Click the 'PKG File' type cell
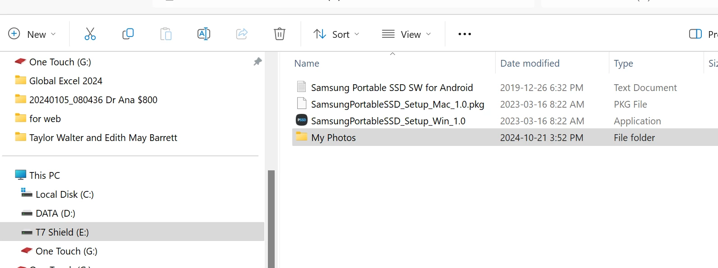 point(630,104)
